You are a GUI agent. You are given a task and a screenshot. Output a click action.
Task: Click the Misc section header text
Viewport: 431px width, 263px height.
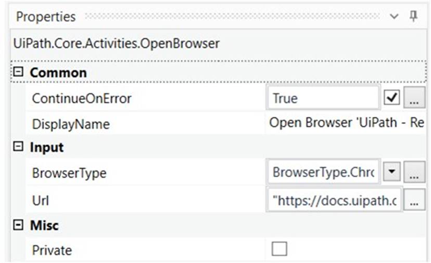(x=44, y=226)
